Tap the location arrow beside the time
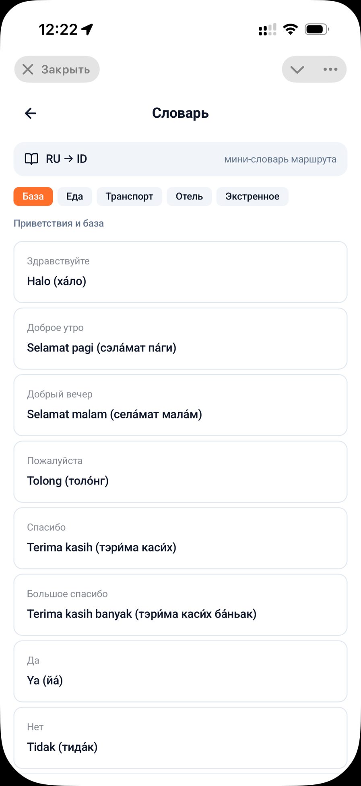The width and height of the screenshot is (361, 786). pyautogui.click(x=87, y=29)
